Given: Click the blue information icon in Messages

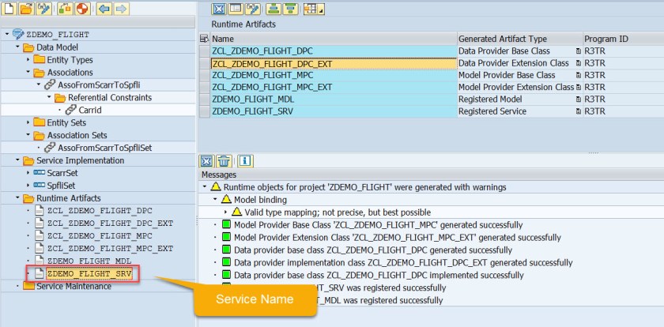Looking at the screenshot, I should click(x=244, y=160).
